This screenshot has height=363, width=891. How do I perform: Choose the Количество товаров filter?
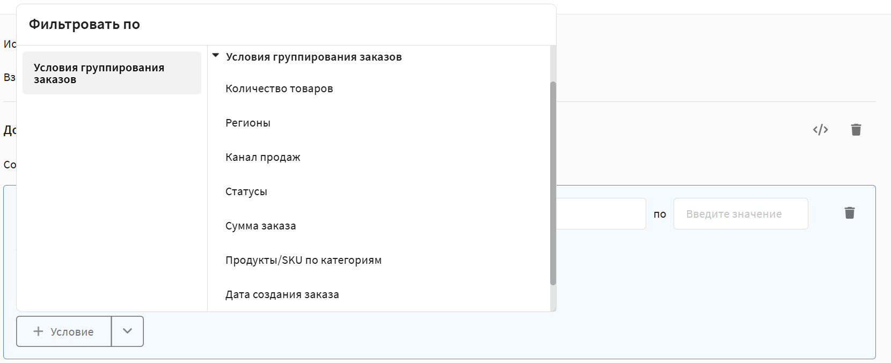click(279, 88)
